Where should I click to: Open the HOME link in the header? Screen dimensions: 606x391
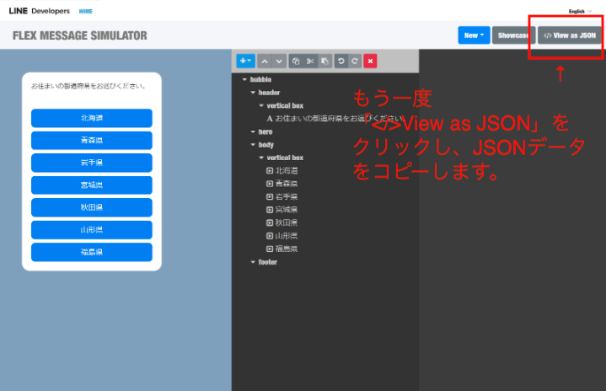point(86,11)
